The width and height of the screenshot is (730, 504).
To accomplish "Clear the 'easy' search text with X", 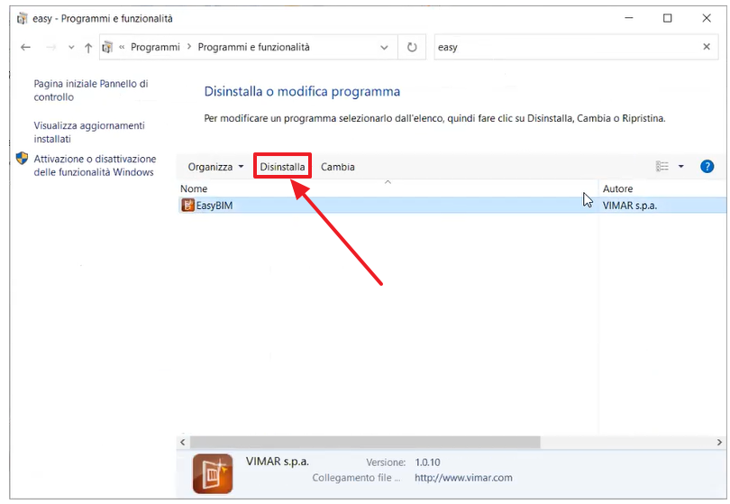I will 707,47.
